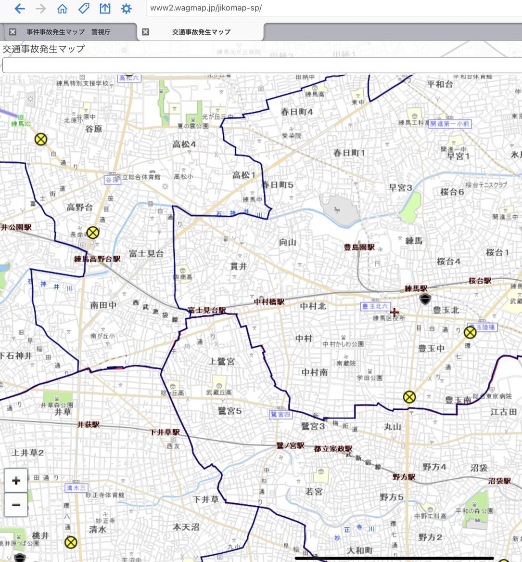Close the 事件事故発生マップ 警視庁 tab
The width and height of the screenshot is (522, 562).
[13, 32]
